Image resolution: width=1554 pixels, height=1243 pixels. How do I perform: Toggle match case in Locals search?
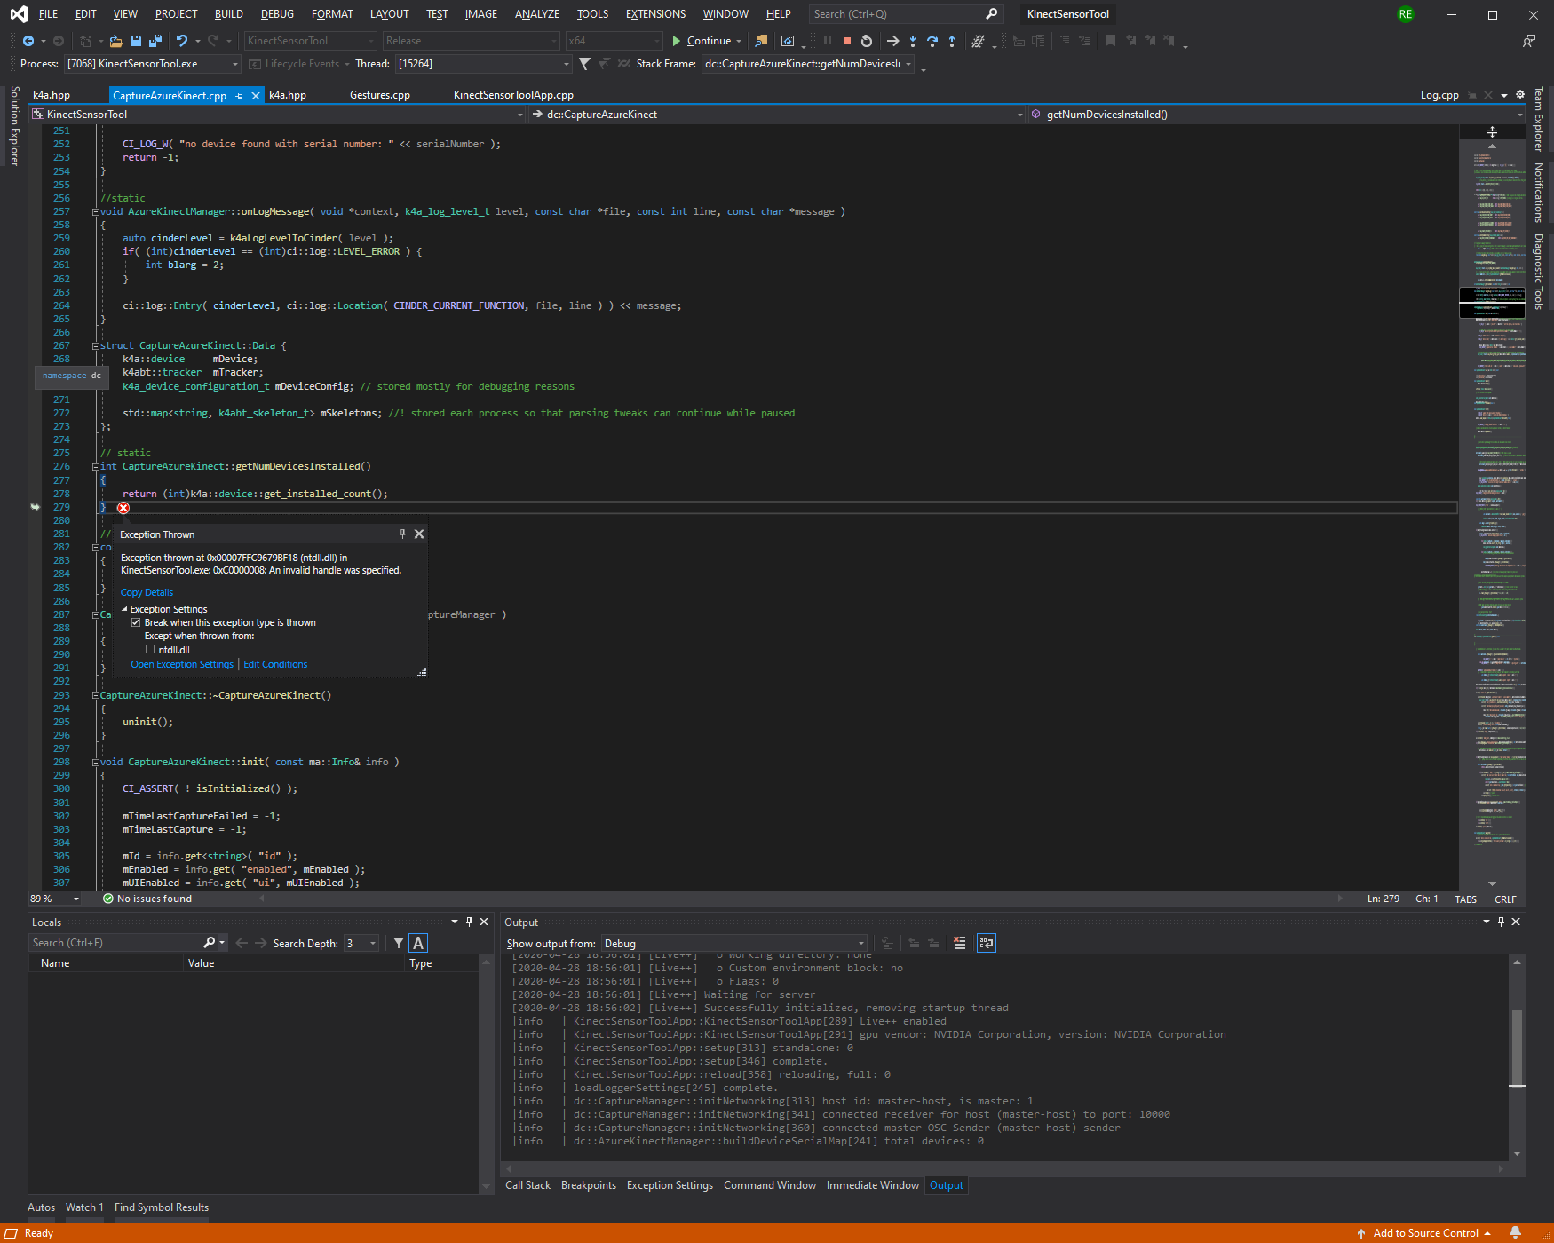click(x=417, y=942)
